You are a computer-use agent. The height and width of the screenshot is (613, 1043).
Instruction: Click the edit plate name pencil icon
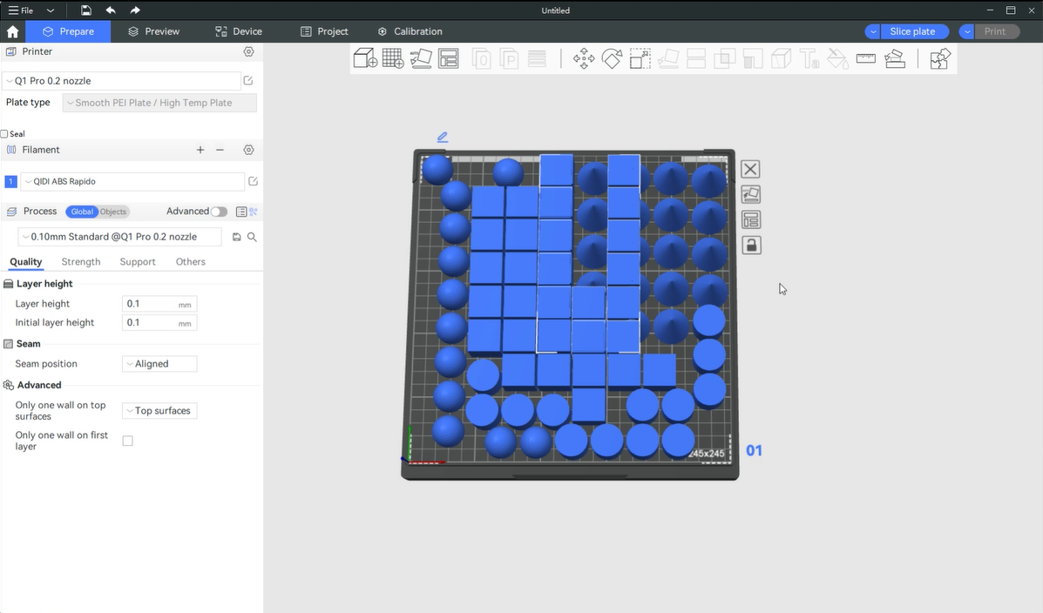(x=443, y=137)
